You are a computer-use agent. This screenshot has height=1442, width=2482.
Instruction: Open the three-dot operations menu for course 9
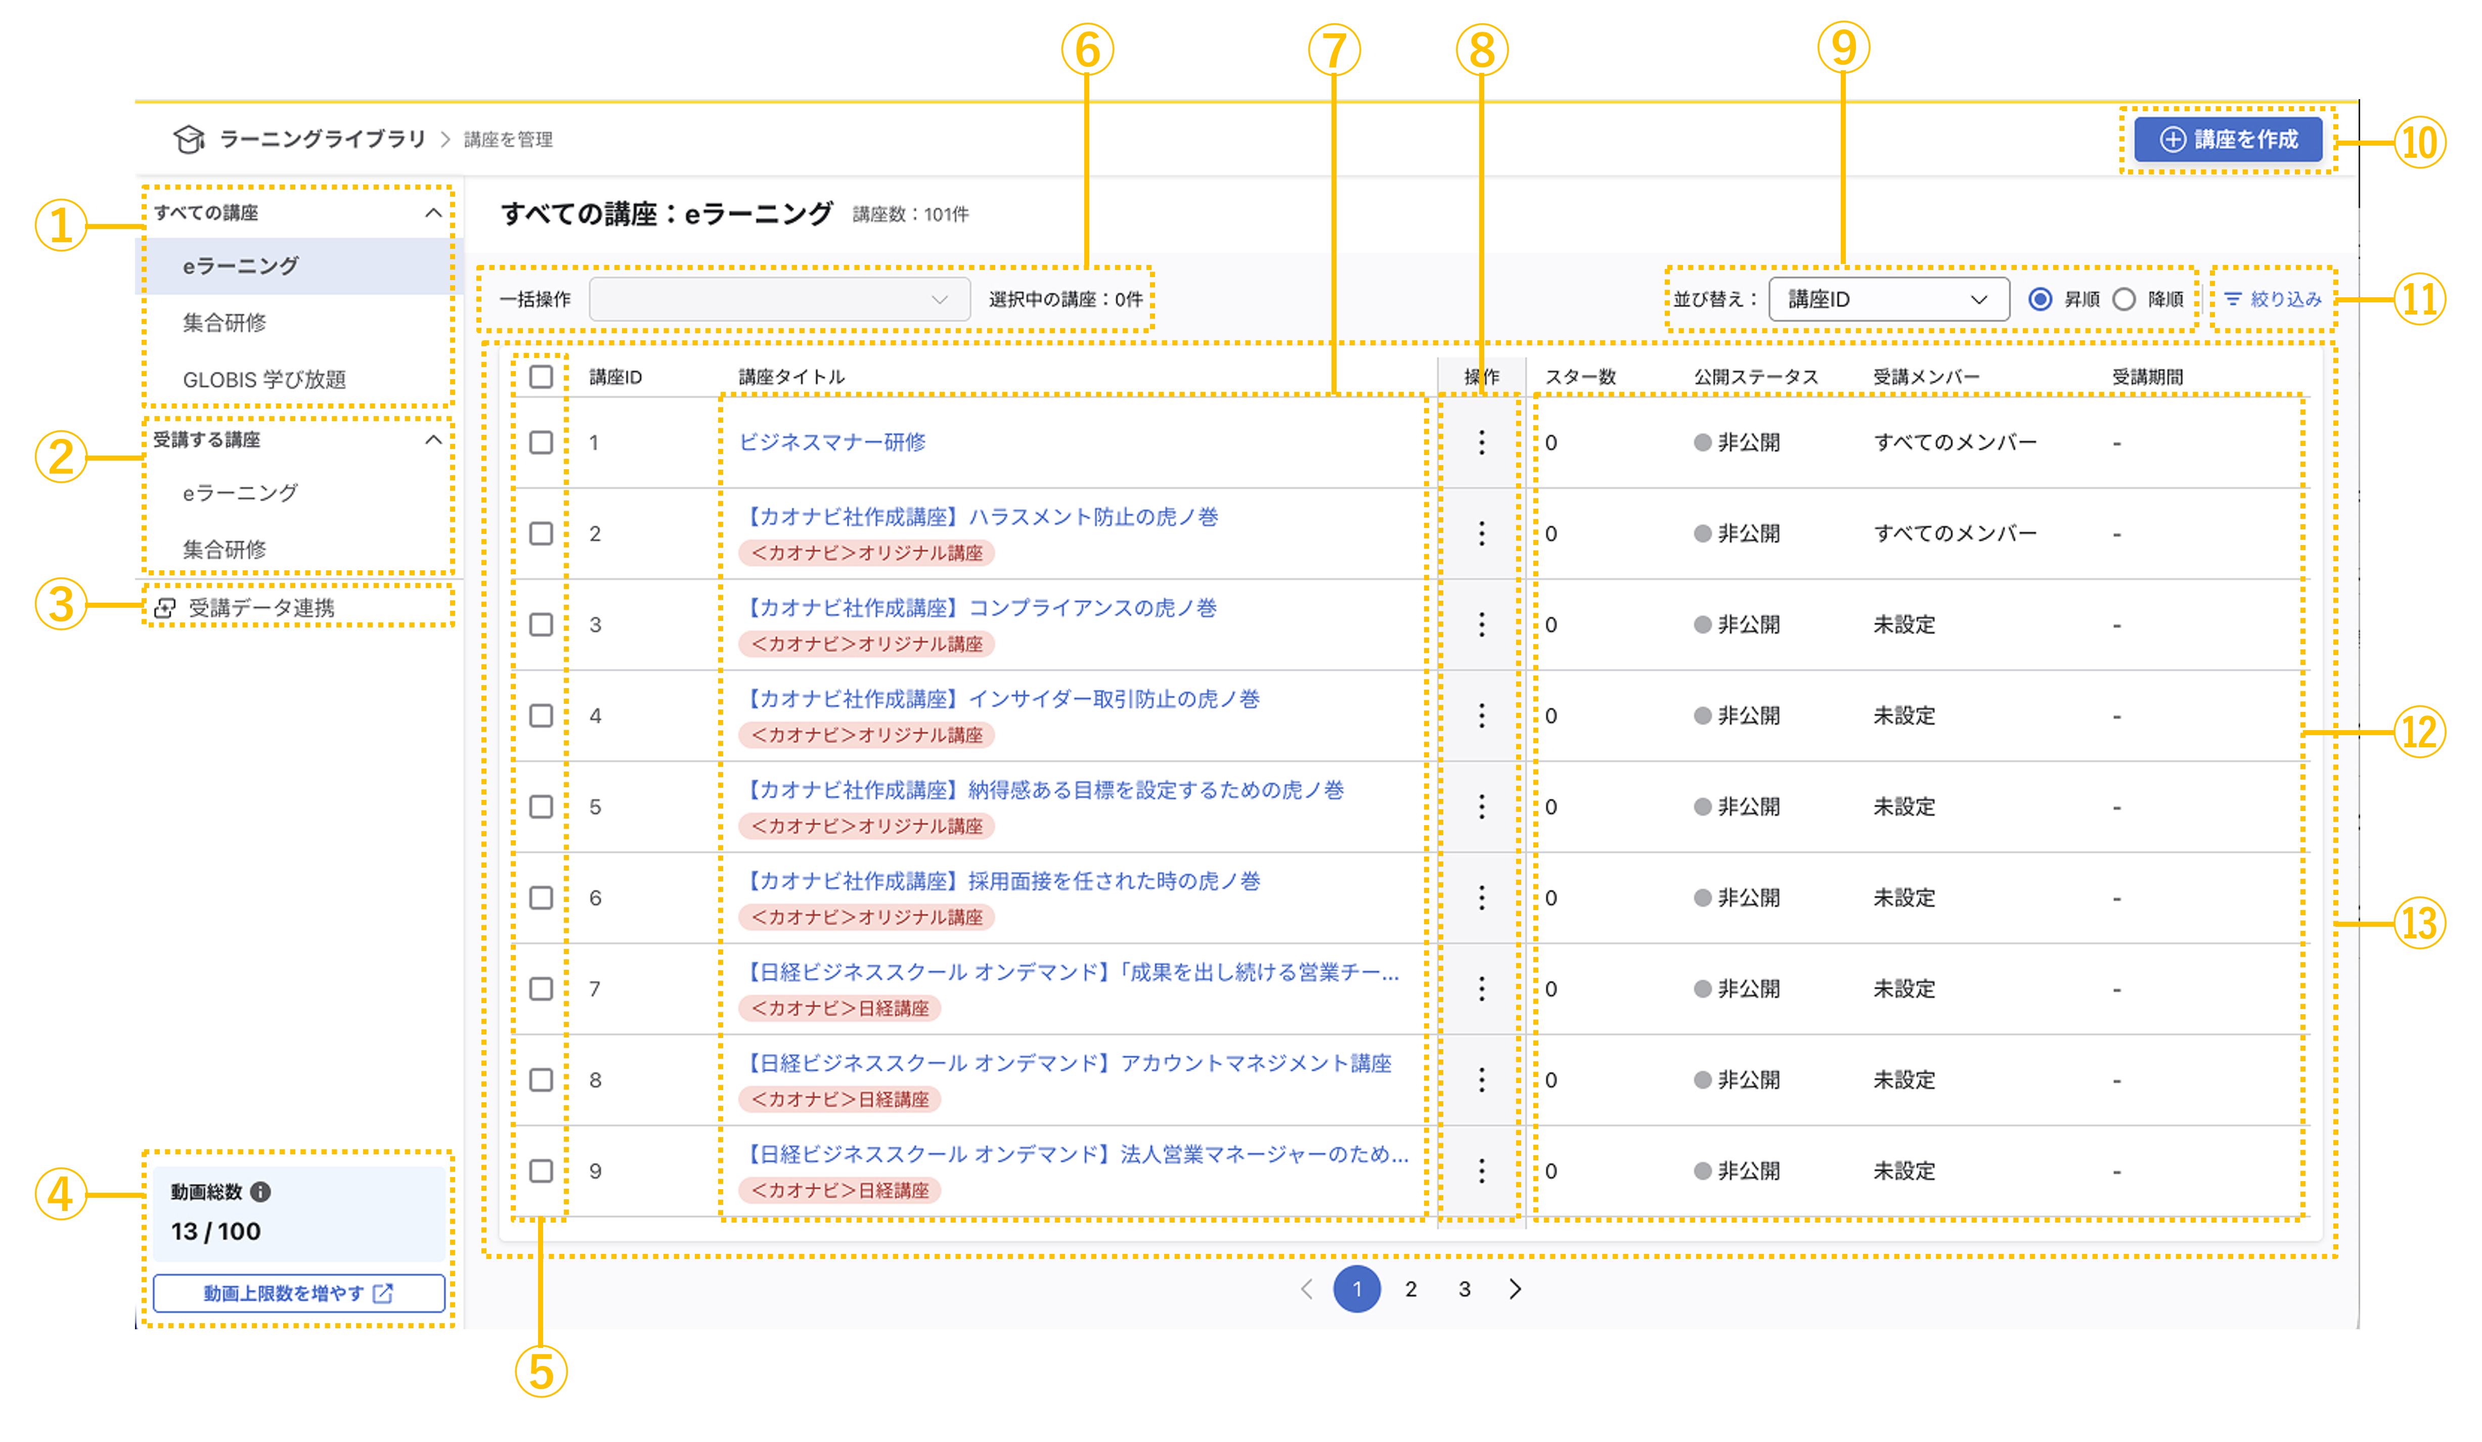(x=1480, y=1170)
